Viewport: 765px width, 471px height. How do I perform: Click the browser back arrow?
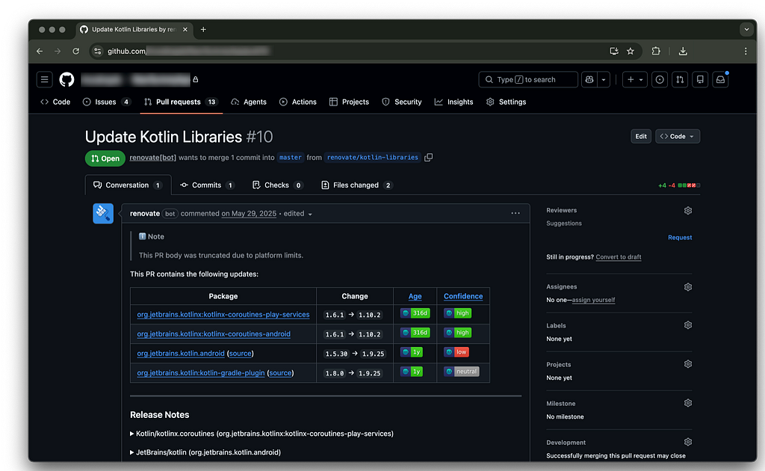[40, 52]
